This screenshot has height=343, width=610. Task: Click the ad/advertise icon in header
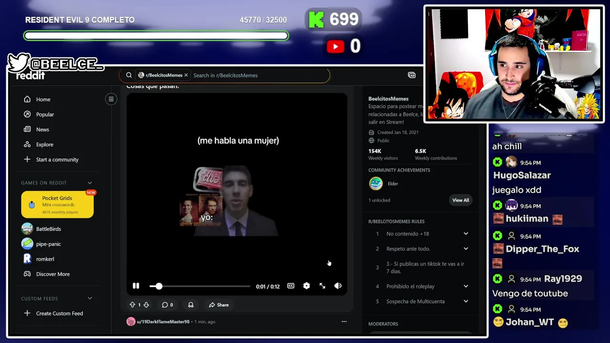tap(412, 75)
